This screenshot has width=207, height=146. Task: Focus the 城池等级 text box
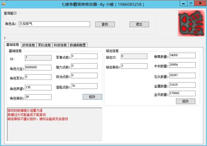pyautogui.click(x=134, y=66)
